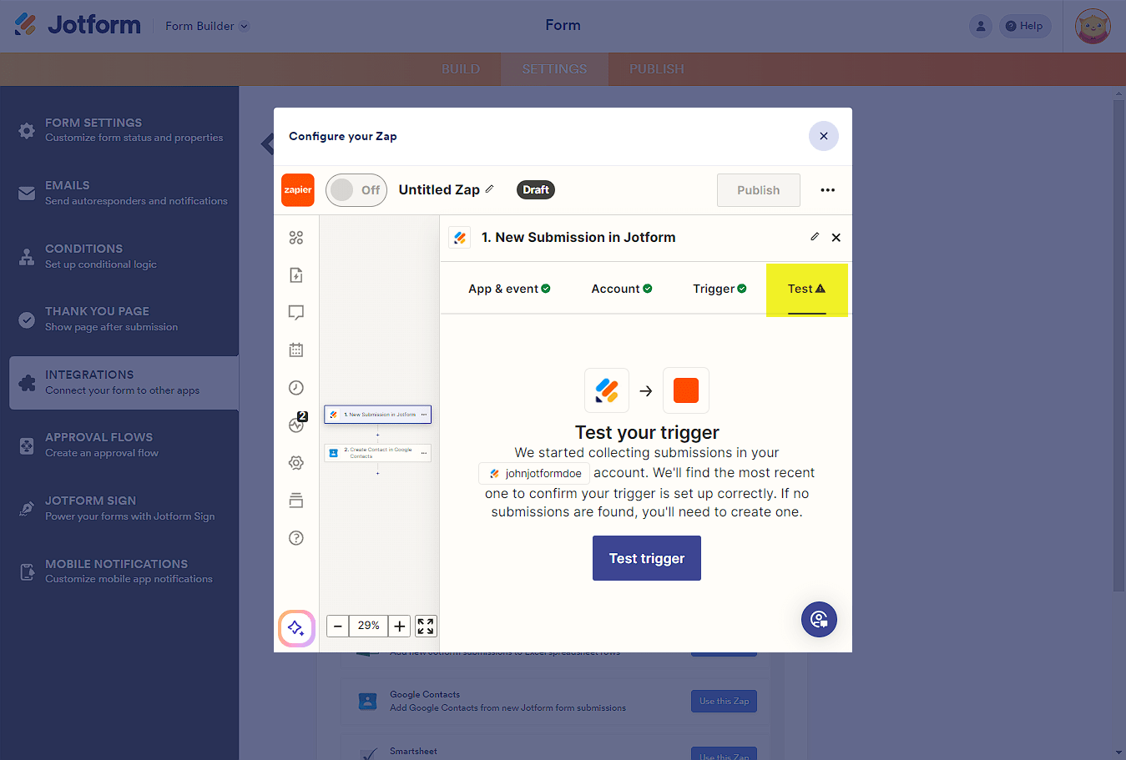Select the Create Contact in Google Contacts node
The height and width of the screenshot is (760, 1126).
[x=377, y=453]
